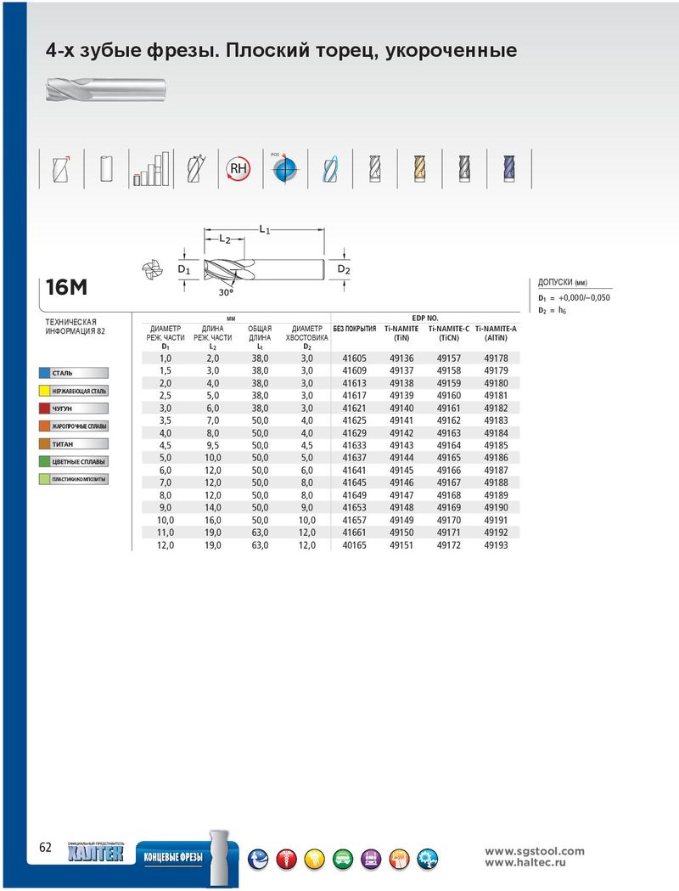Select the gold TiN-coated end mill icon

point(419,169)
